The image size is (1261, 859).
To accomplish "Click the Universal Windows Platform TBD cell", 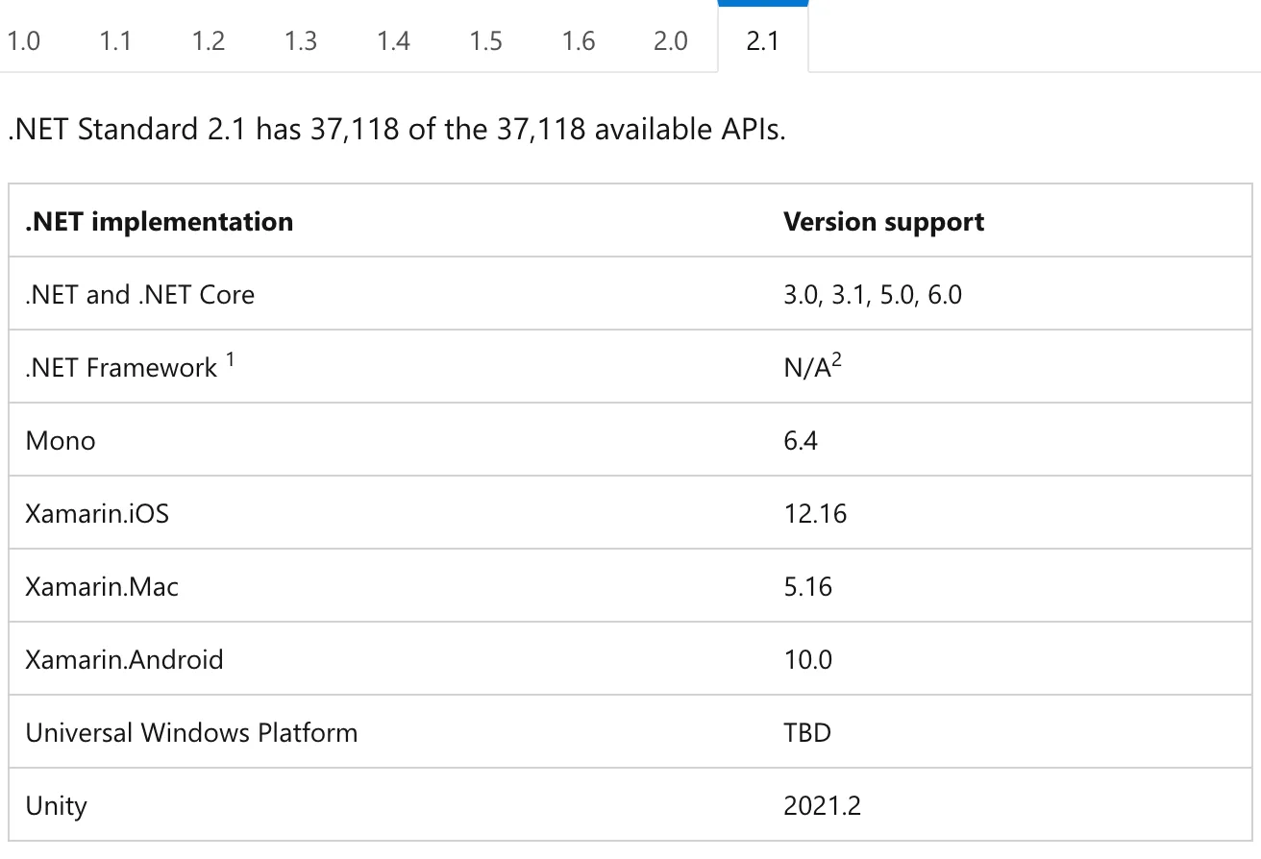I will pos(806,732).
